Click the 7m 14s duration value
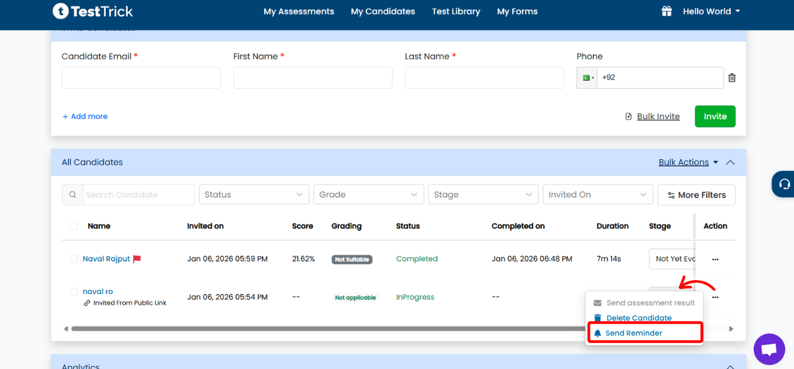Screen dimensions: 794x369 click(x=609, y=259)
